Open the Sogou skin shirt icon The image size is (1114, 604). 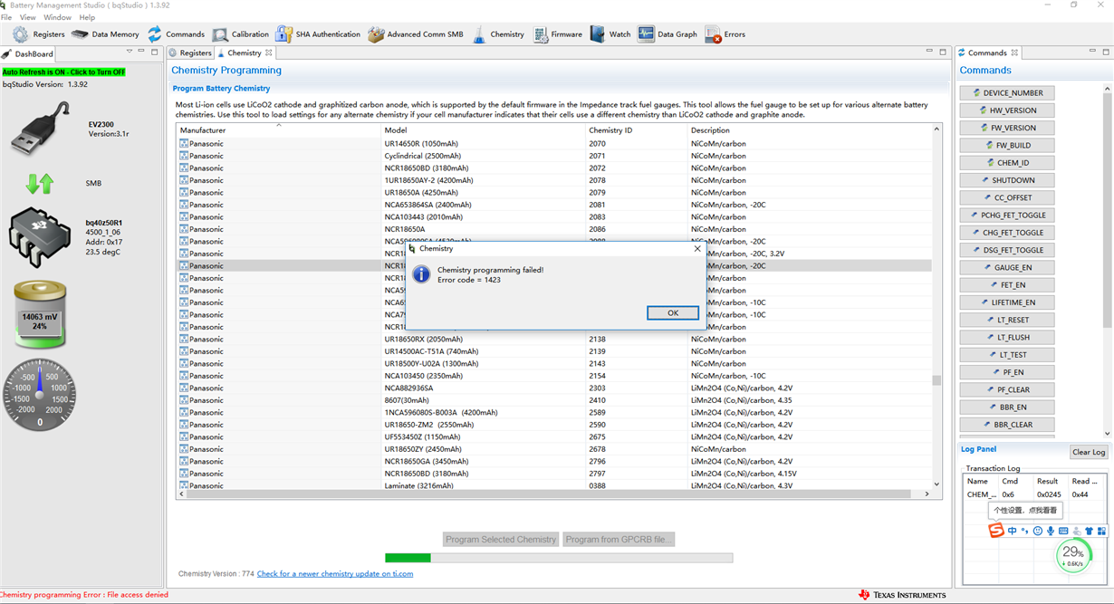click(x=1090, y=531)
